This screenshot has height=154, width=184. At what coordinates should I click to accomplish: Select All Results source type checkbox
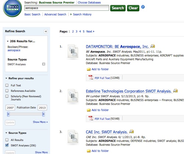coord(7,140)
